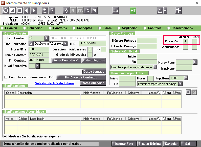Click the Duración meses field showing 3
Image resolution: width=201 pixels, height=147 pixels.
pyautogui.click(x=185, y=41)
